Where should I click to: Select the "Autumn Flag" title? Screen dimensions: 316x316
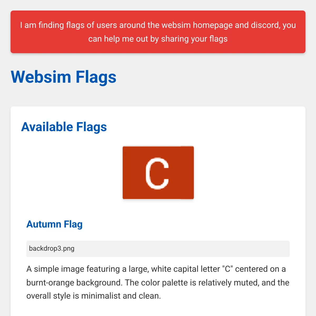pyautogui.click(x=55, y=224)
